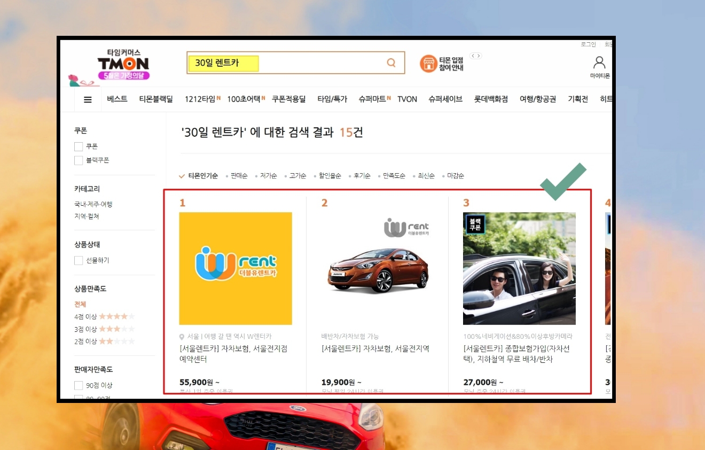Open the 티몬블랙딜 menu
This screenshot has width=705, height=450.
pyautogui.click(x=156, y=99)
